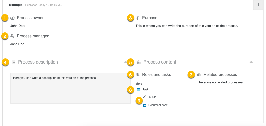Click the blue Task rectangle icon
Viewport: 266px width, 126px height.
(x=138, y=90)
